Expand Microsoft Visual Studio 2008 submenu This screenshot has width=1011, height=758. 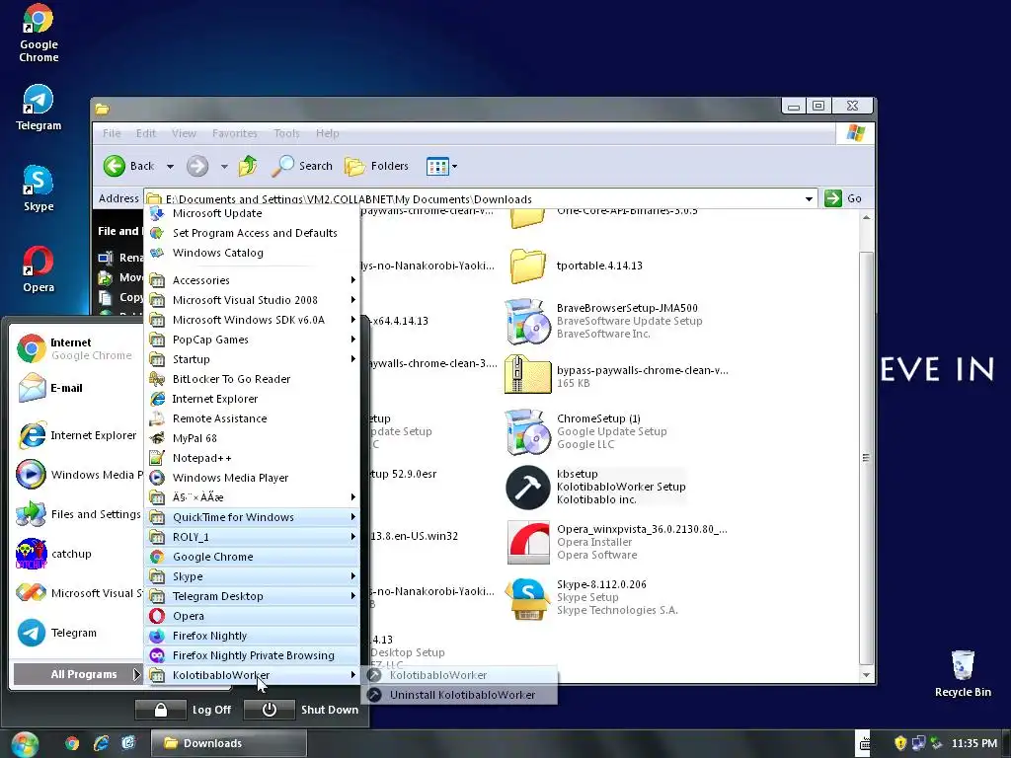[x=252, y=300]
